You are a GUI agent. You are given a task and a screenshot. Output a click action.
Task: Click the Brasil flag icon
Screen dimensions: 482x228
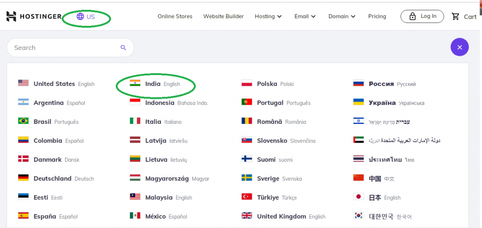[23, 122]
